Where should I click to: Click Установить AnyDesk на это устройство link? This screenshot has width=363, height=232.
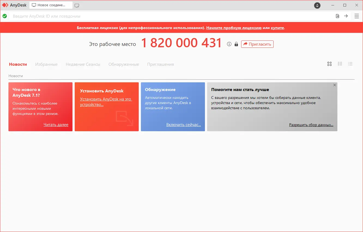[106, 102]
